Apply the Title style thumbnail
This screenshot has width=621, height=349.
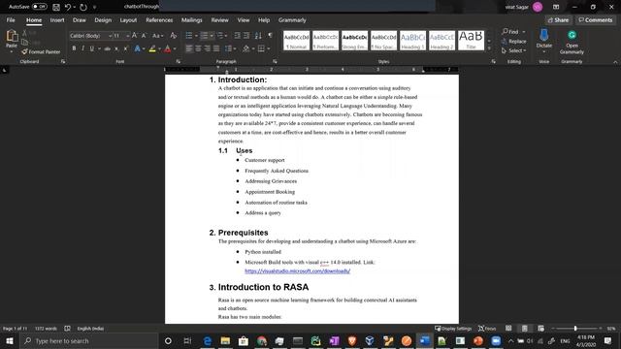471,41
